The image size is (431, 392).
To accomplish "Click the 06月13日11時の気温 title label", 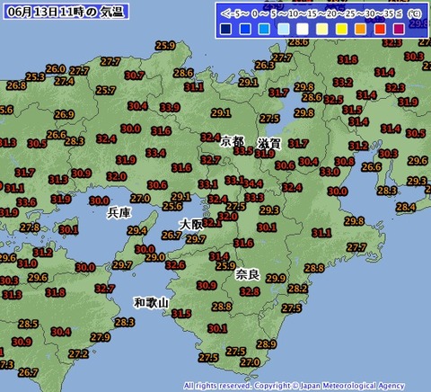I will [x=66, y=12].
